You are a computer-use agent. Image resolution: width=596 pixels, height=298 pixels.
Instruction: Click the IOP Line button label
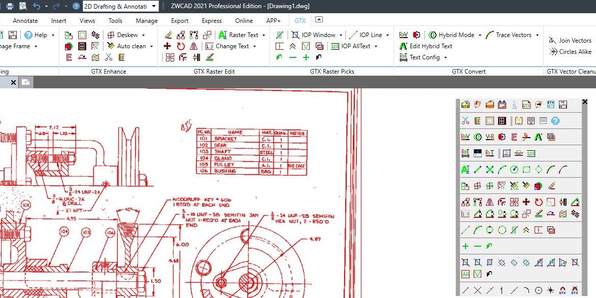tap(371, 35)
